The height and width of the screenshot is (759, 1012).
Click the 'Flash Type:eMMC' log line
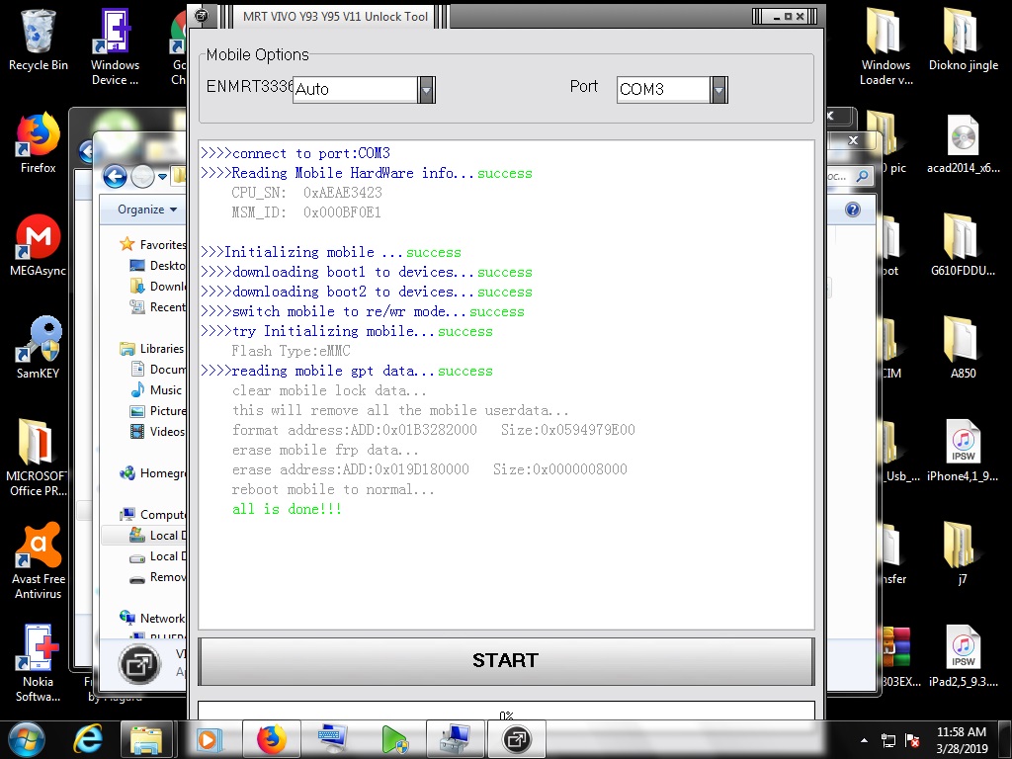[x=292, y=351]
